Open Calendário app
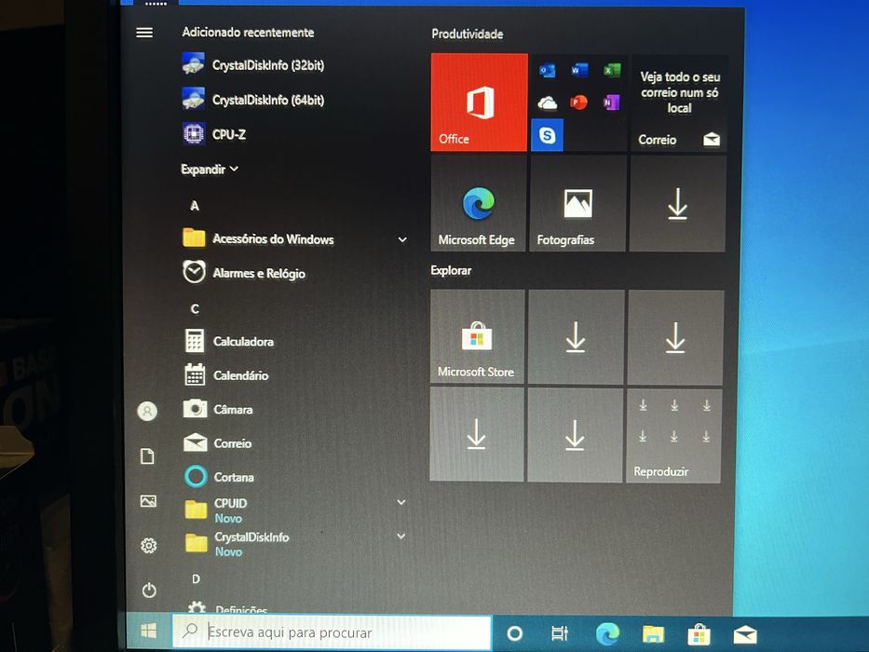Image resolution: width=869 pixels, height=652 pixels. click(x=227, y=375)
